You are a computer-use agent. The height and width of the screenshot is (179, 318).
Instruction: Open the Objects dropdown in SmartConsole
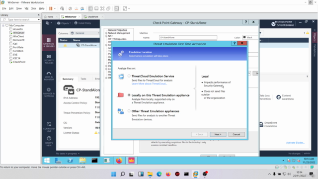coord(64,23)
